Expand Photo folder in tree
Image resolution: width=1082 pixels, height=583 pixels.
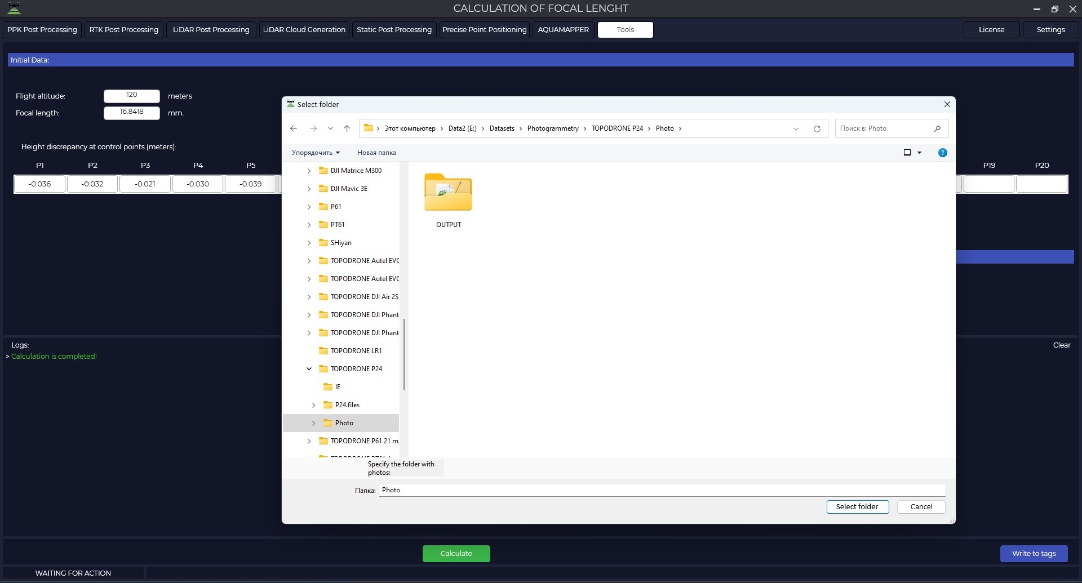coord(313,423)
